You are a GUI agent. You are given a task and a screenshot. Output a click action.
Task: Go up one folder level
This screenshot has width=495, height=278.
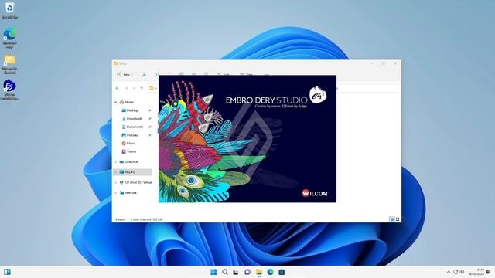(x=142, y=88)
